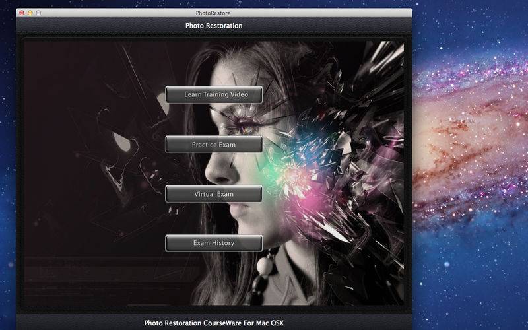Click the green zoom window button
Viewport: 528px width, 330px height.
[38, 13]
